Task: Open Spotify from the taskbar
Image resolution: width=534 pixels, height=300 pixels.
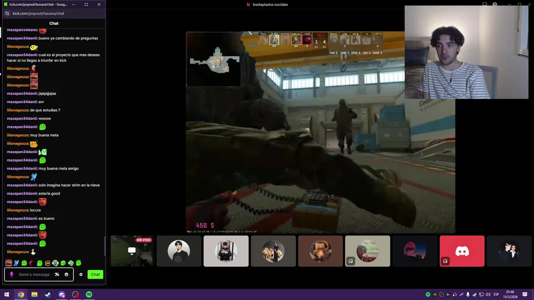Action: point(89,295)
